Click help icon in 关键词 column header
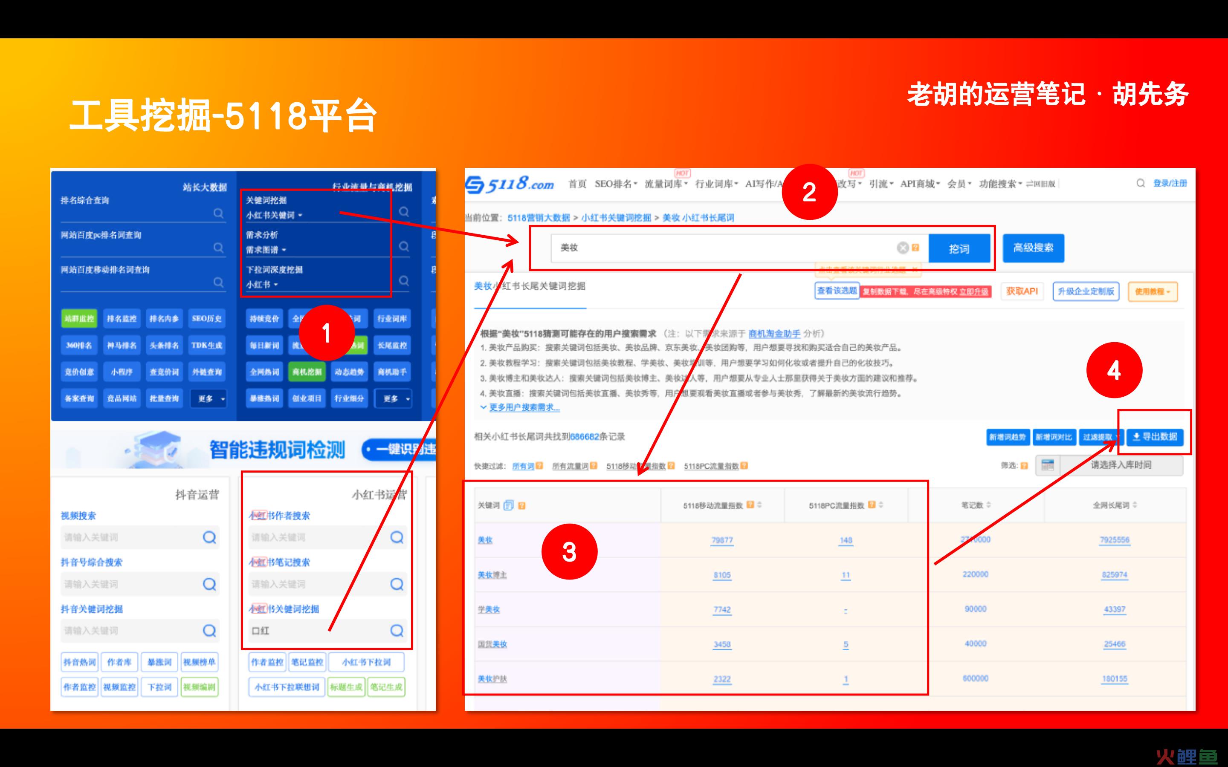Screen dimensions: 1228x767 [x=521, y=506]
